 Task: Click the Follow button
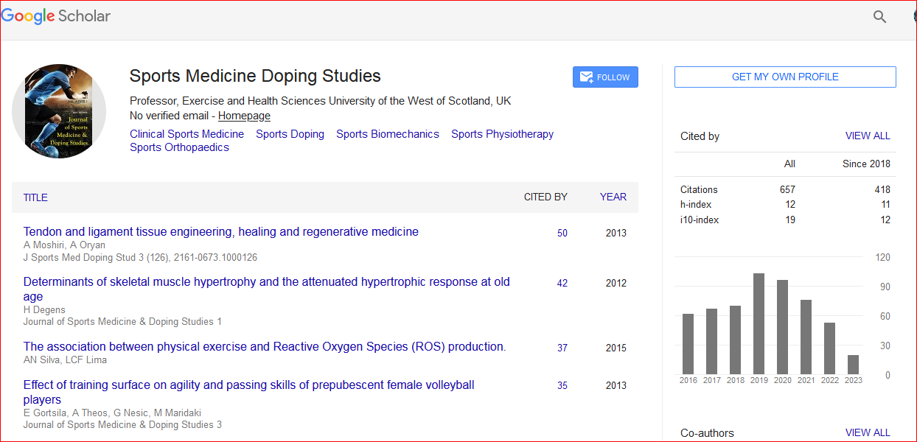click(x=604, y=77)
